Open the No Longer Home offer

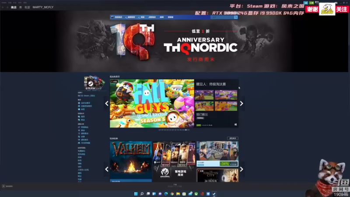click(217, 154)
